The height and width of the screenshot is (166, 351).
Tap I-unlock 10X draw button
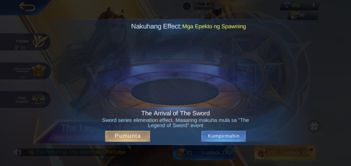pos(285,153)
